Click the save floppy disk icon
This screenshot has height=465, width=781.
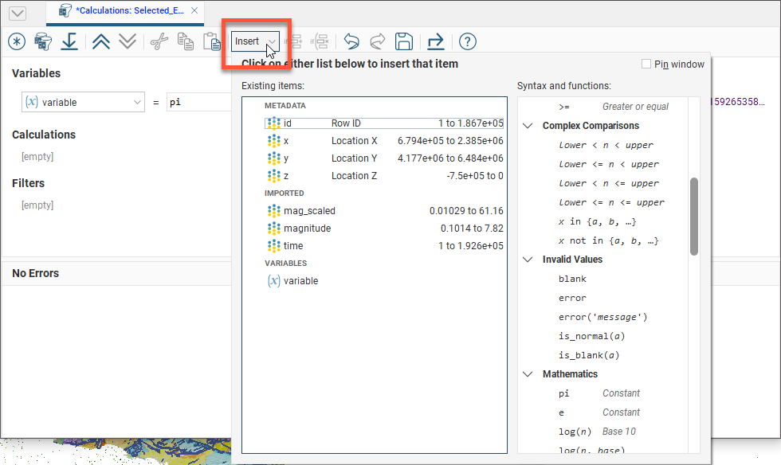click(x=404, y=41)
